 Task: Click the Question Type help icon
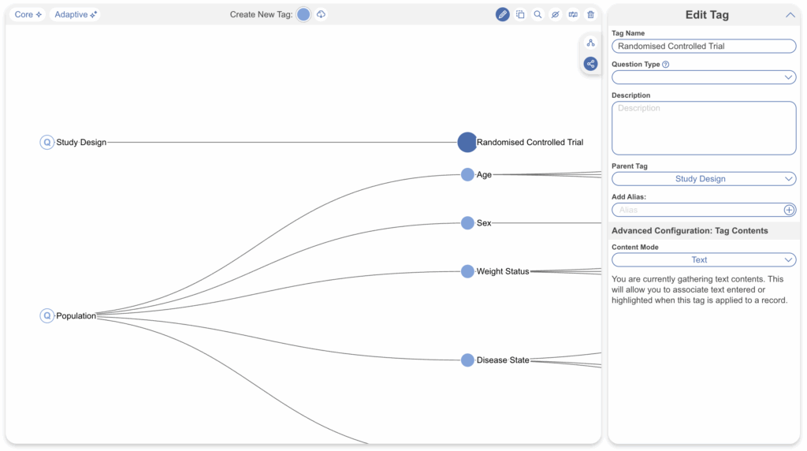click(666, 65)
